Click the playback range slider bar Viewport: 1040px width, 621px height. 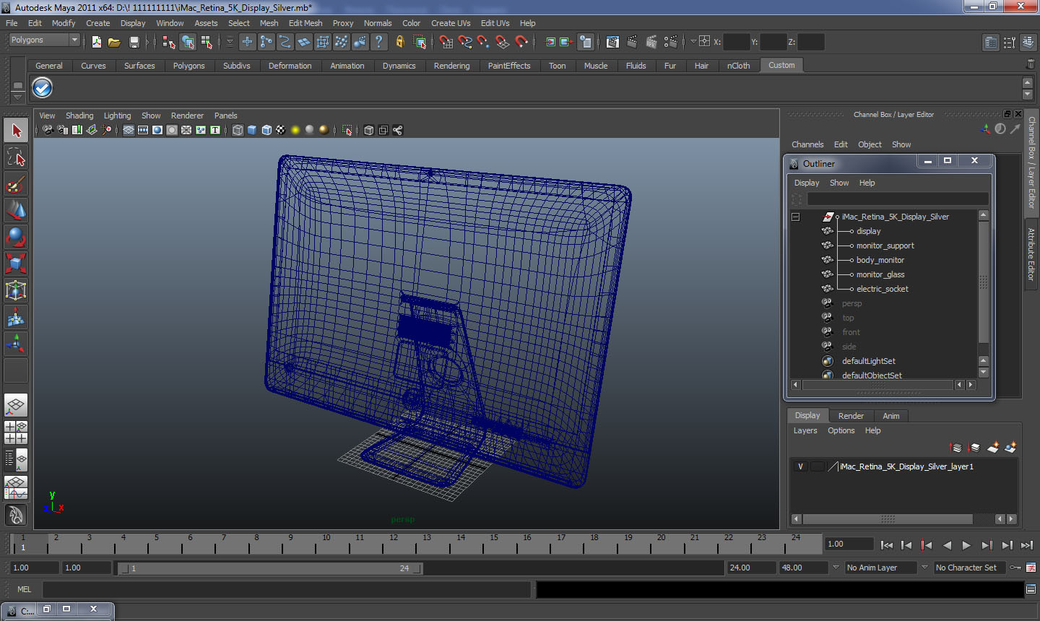coord(270,568)
